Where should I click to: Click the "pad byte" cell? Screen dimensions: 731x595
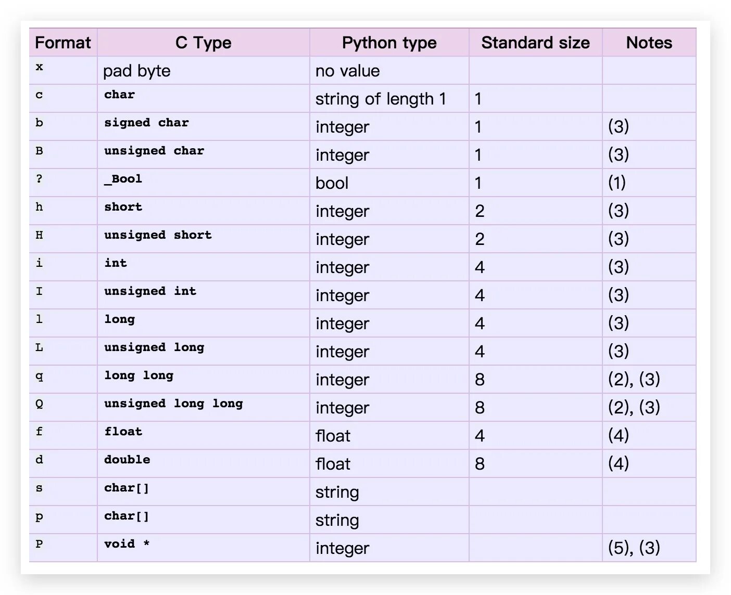click(x=137, y=71)
